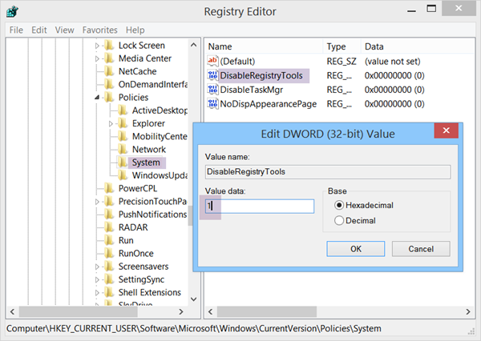Click "(value not set)" data cell
This screenshot has width=481, height=341.
[392, 62]
